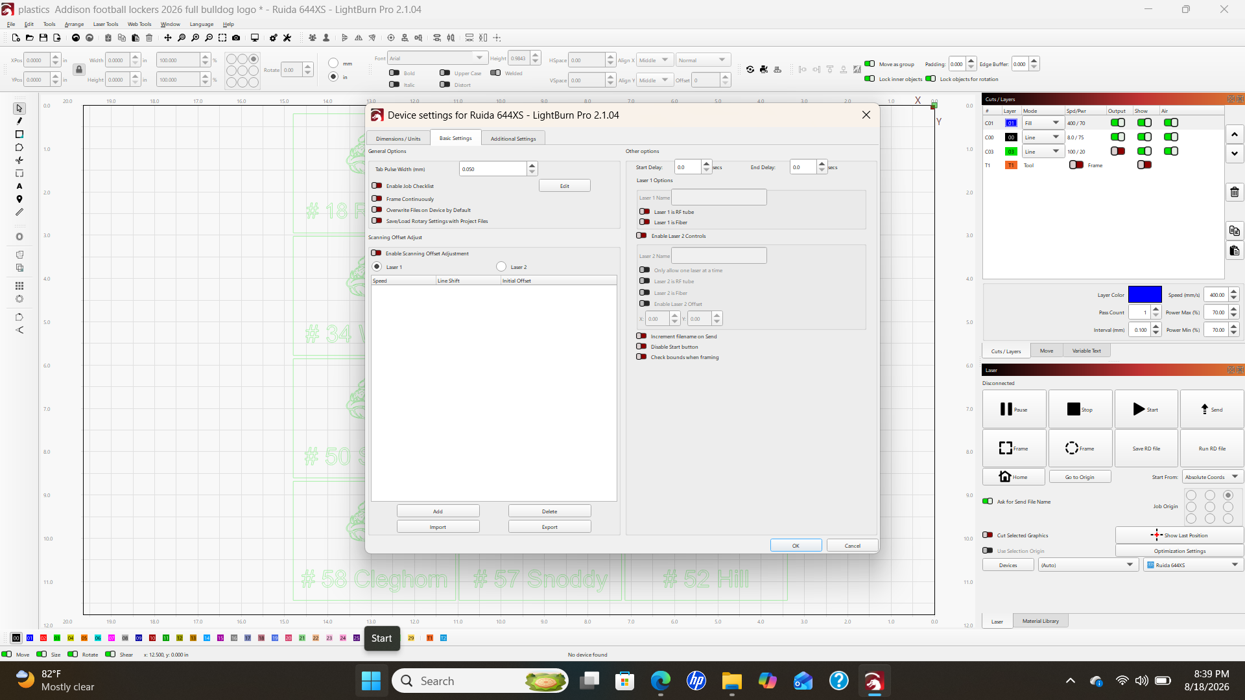Switch to Material Library tab
Image resolution: width=1245 pixels, height=700 pixels.
tap(1041, 621)
